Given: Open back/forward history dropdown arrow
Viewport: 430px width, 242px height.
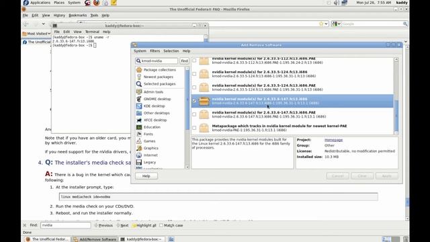Looking at the screenshot, I should 43,24.
